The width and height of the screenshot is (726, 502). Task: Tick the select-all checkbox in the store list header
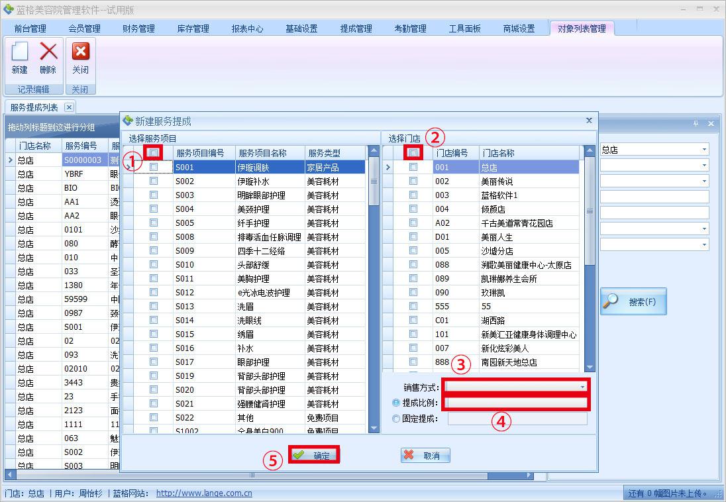pos(413,152)
